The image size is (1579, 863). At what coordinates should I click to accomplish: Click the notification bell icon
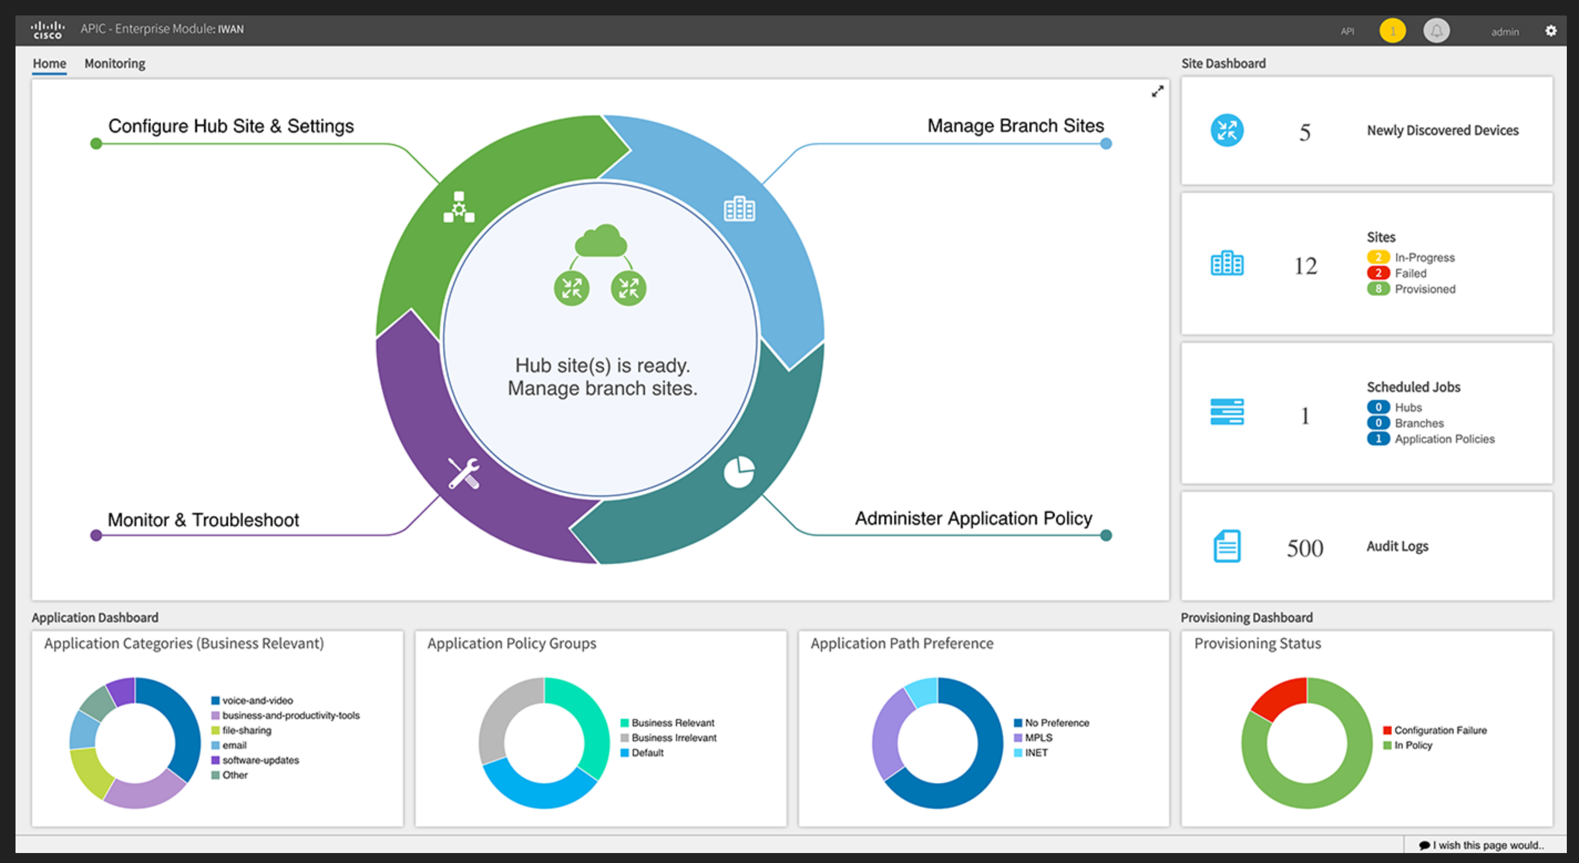[1436, 30]
